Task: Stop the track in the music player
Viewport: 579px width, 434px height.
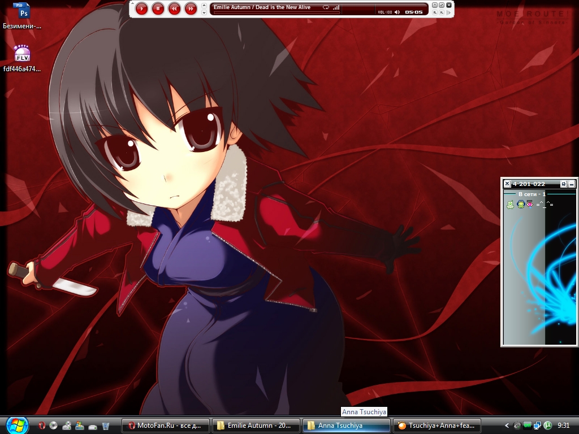Action: point(158,8)
